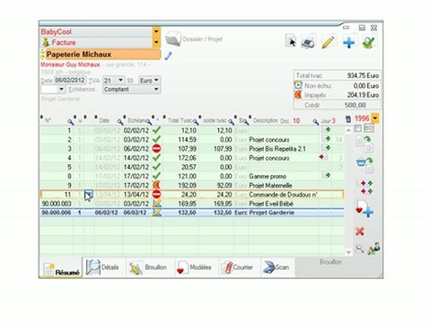Open the Euro currency dropdown
The image size is (431, 323).
click(x=156, y=80)
